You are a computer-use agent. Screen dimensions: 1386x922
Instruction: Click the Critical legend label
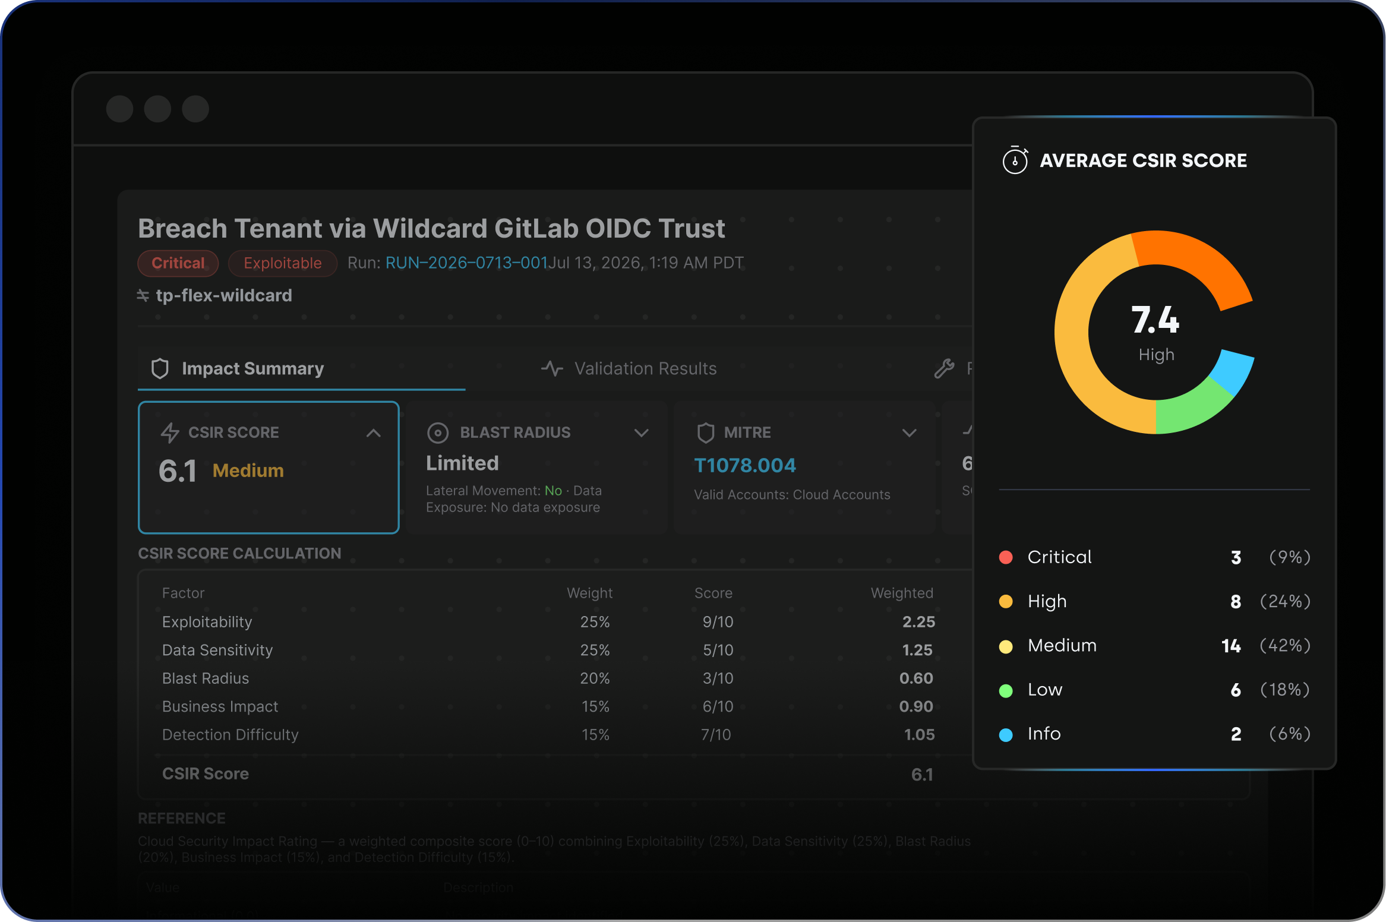point(1060,557)
